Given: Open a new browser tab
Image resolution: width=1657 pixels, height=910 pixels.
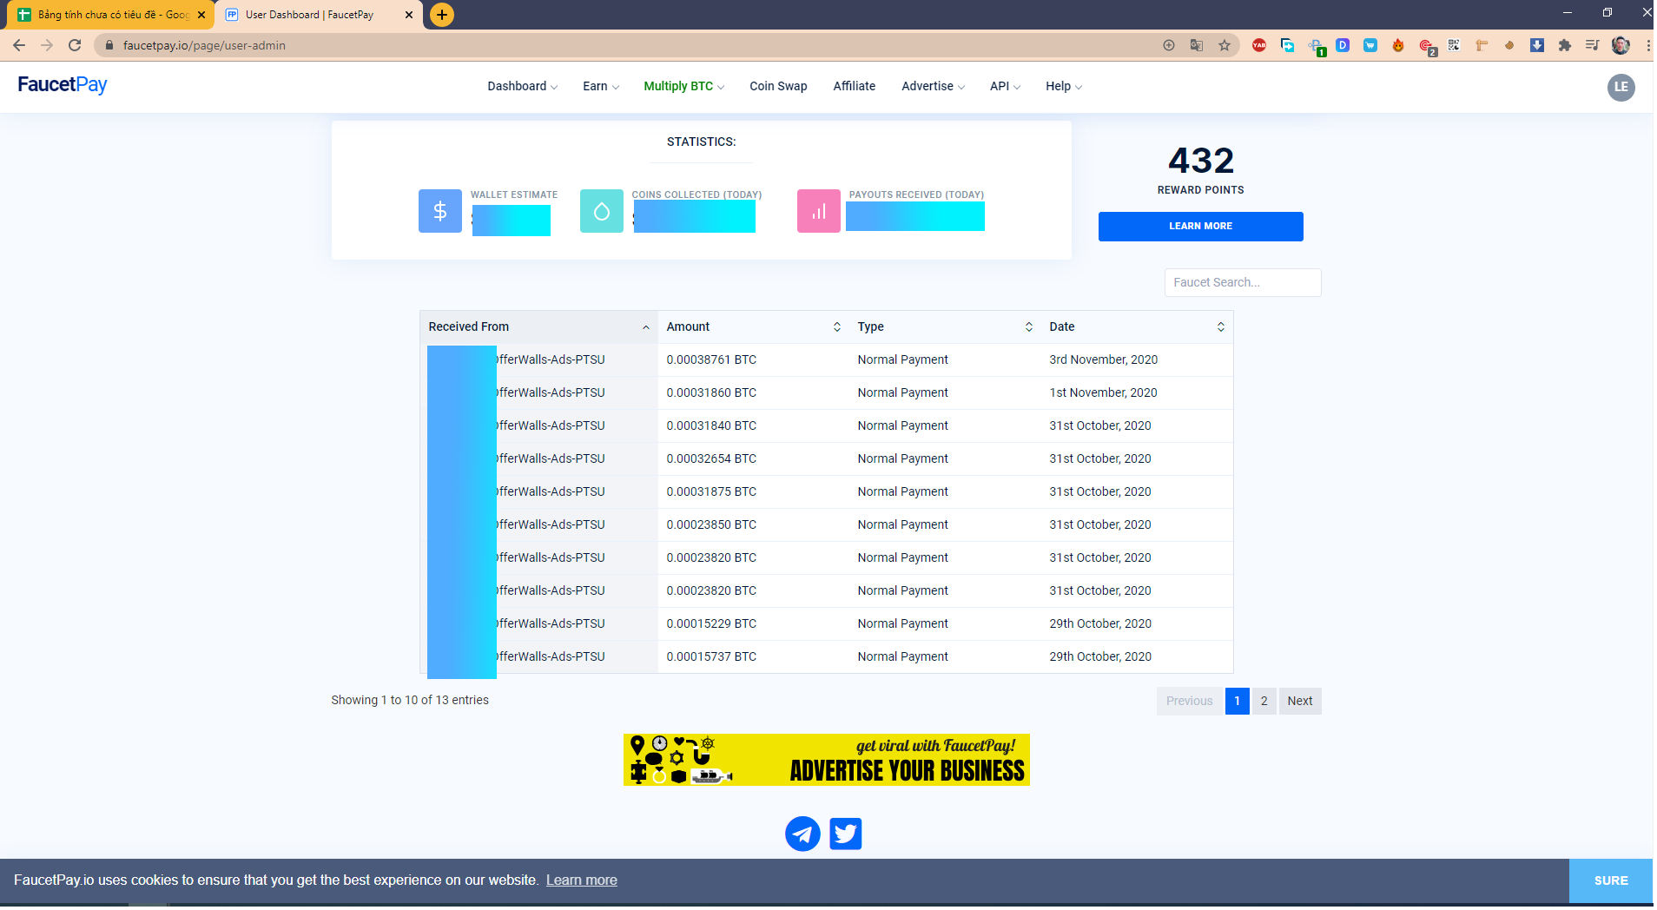Looking at the screenshot, I should point(442,15).
